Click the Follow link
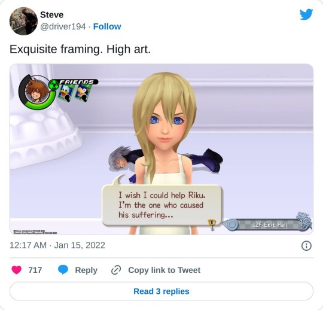 [x=107, y=26]
